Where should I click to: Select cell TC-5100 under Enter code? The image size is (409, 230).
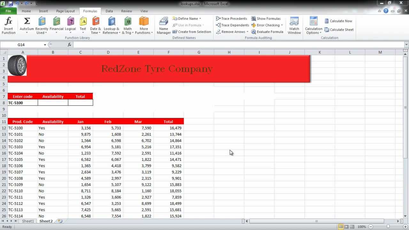coord(23,103)
